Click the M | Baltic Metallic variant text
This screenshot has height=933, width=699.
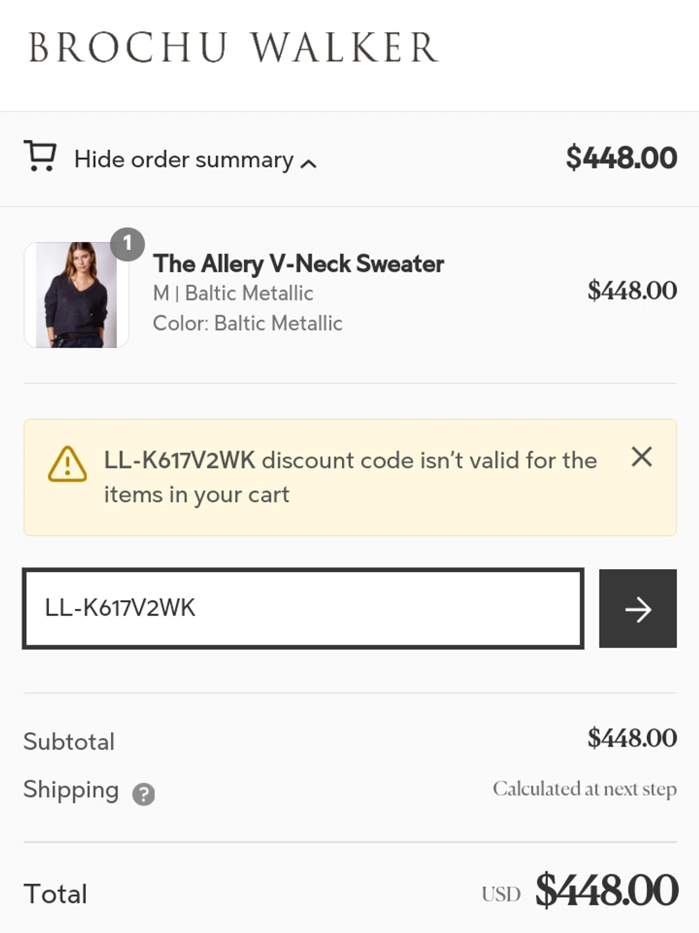233,293
